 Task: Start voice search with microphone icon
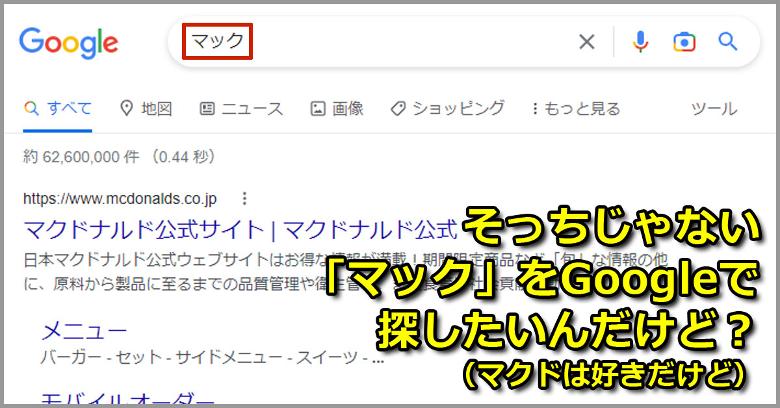point(640,42)
